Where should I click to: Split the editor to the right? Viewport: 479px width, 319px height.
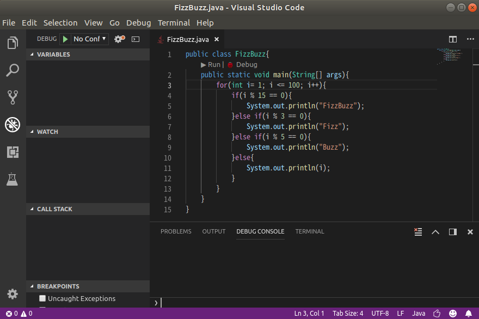[453, 39]
